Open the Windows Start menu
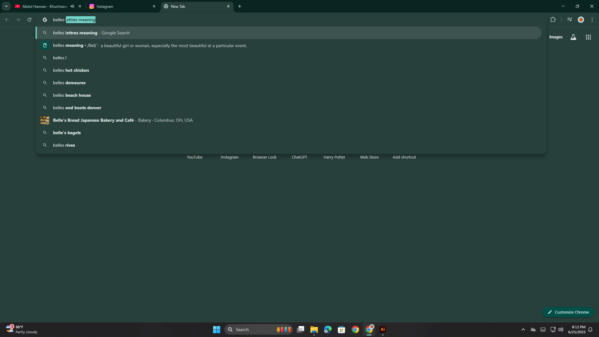This screenshot has width=599, height=337. (217, 330)
